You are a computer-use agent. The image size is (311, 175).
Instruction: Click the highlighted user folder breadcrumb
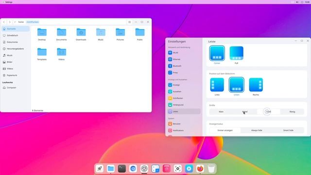[x=33, y=22]
